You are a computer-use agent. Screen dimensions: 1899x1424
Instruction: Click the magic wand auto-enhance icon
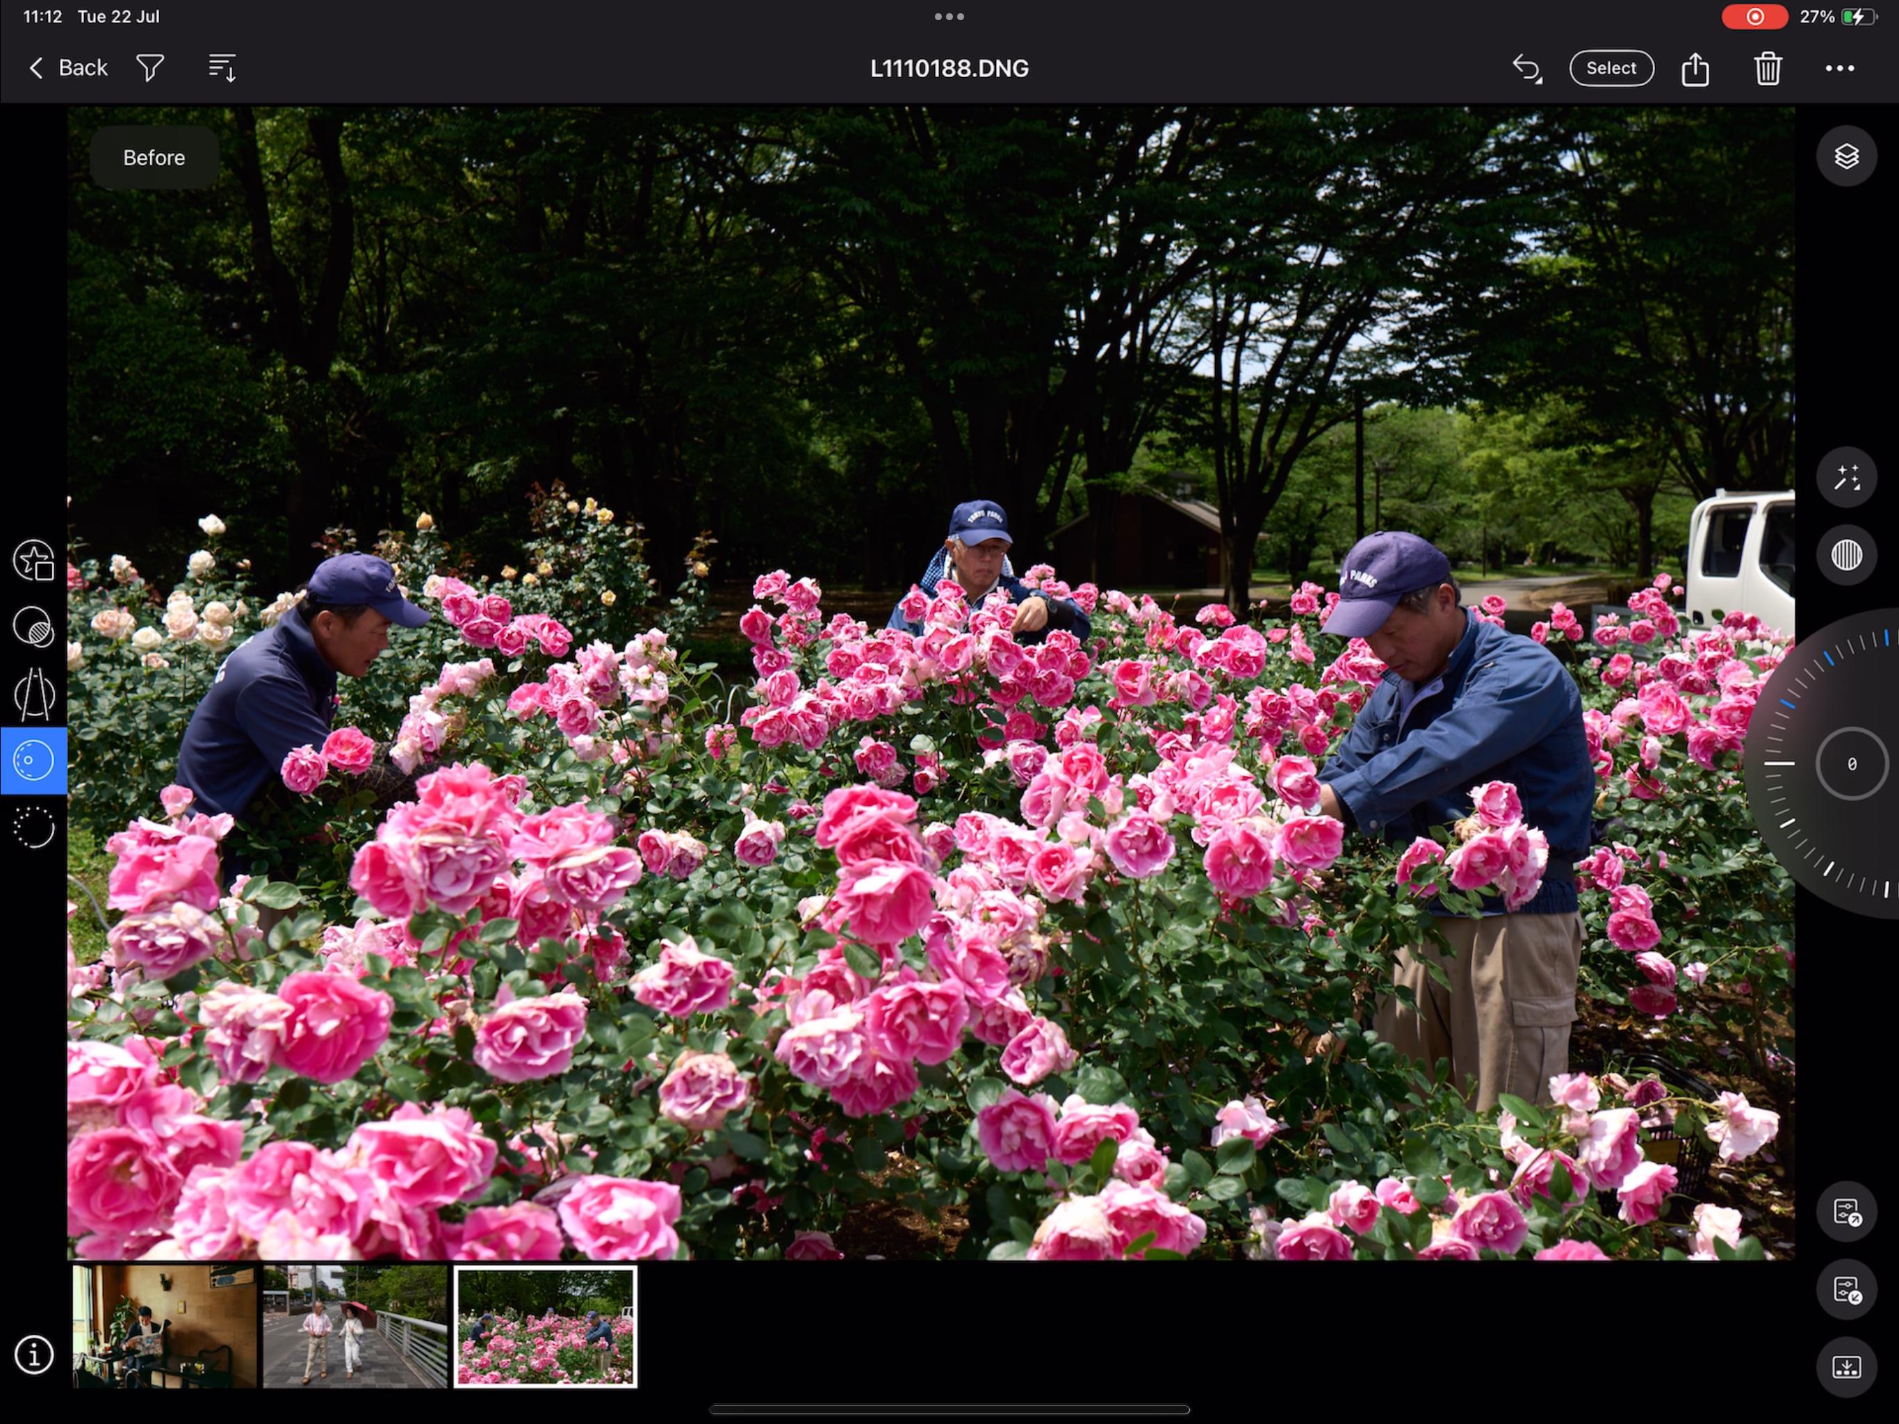pos(1845,478)
